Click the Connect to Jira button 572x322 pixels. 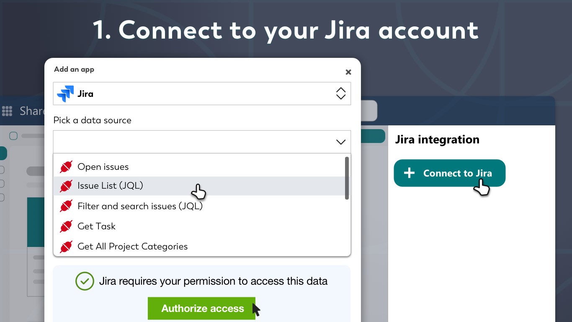pyautogui.click(x=449, y=173)
